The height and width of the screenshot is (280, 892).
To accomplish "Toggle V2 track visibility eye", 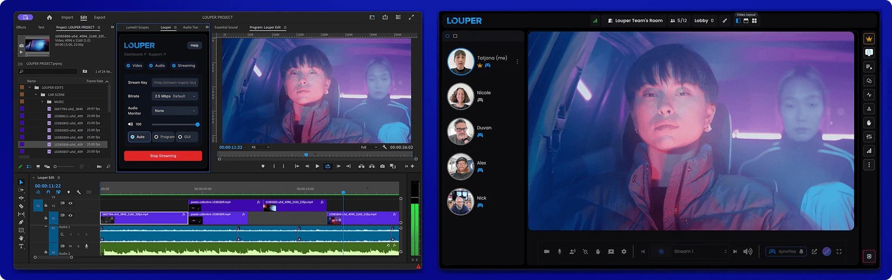I will (x=71, y=203).
